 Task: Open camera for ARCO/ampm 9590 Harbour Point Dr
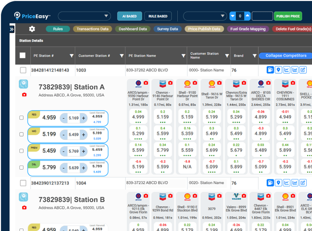(146, 83)
